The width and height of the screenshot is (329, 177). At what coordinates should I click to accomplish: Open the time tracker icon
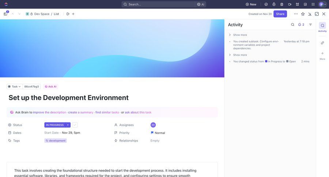(x=274, y=4)
